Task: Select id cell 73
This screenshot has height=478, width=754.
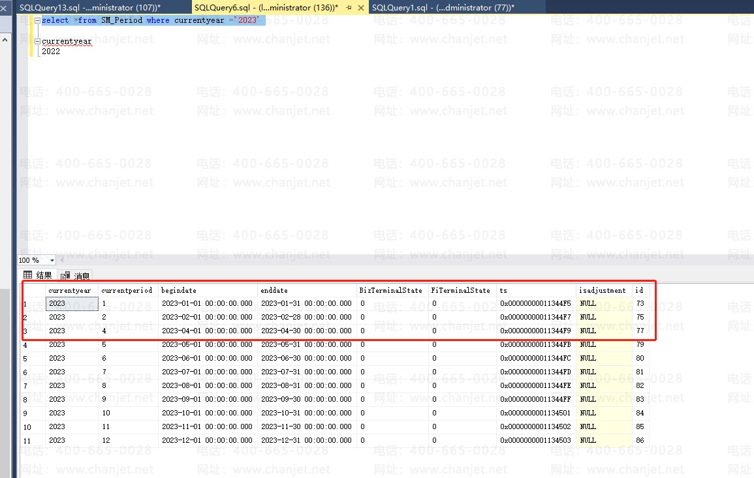Action: [x=641, y=304]
